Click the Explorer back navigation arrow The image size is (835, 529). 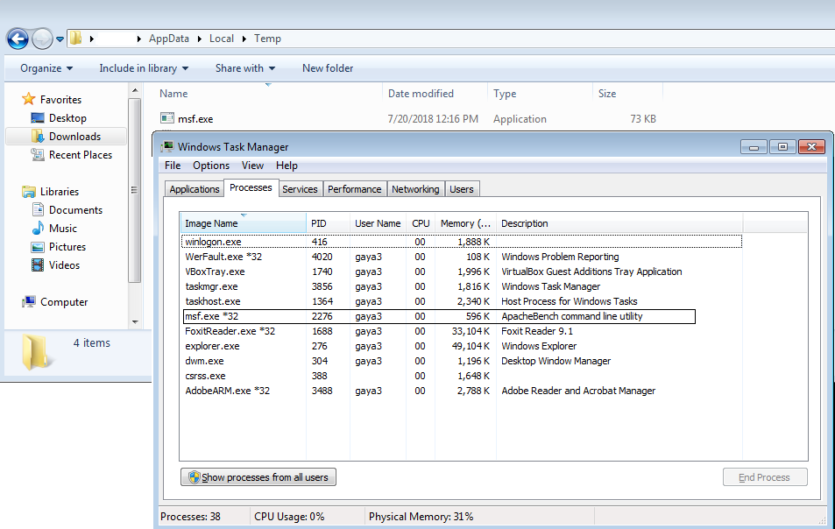(18, 39)
